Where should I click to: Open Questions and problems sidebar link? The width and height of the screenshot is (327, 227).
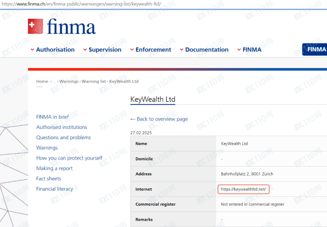(x=63, y=138)
